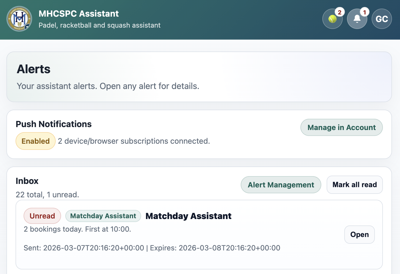Open the GC profile avatar

click(x=382, y=19)
